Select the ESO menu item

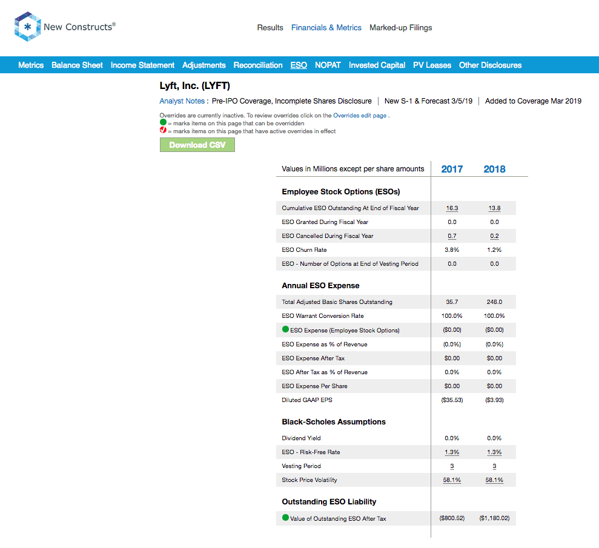click(299, 65)
